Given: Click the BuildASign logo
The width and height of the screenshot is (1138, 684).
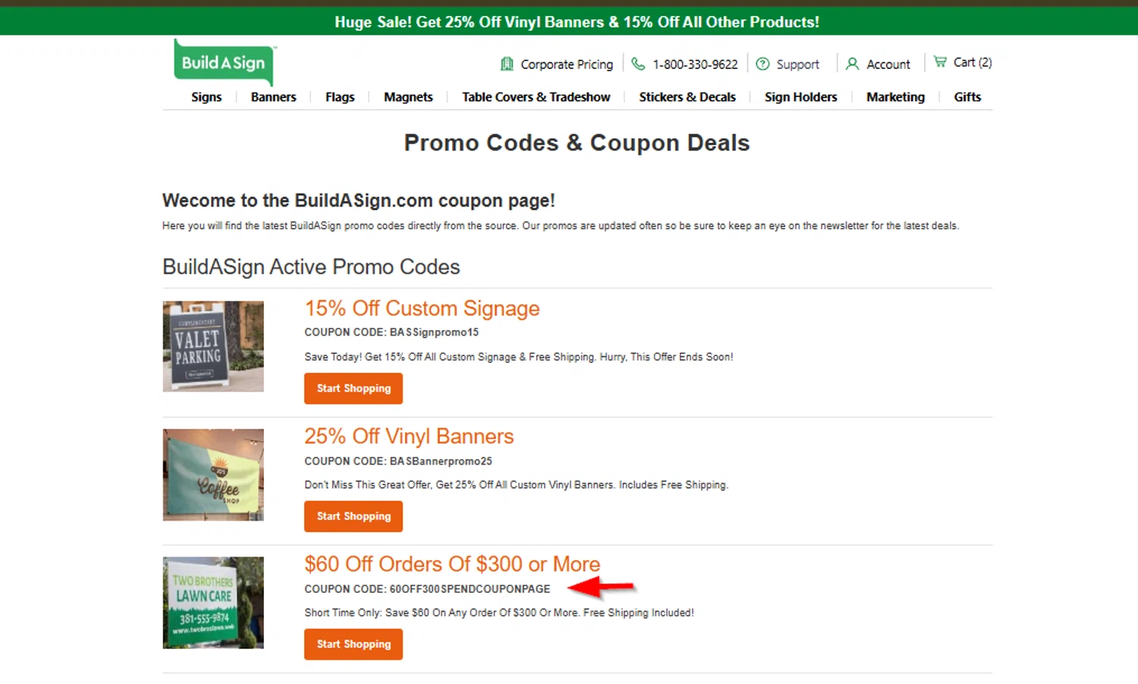Looking at the screenshot, I should tap(223, 62).
